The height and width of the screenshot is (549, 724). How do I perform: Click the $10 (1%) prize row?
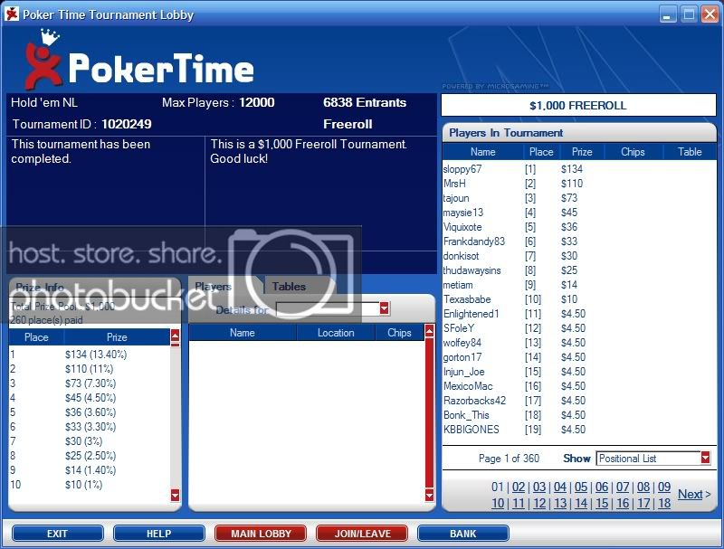pyautogui.click(x=90, y=485)
